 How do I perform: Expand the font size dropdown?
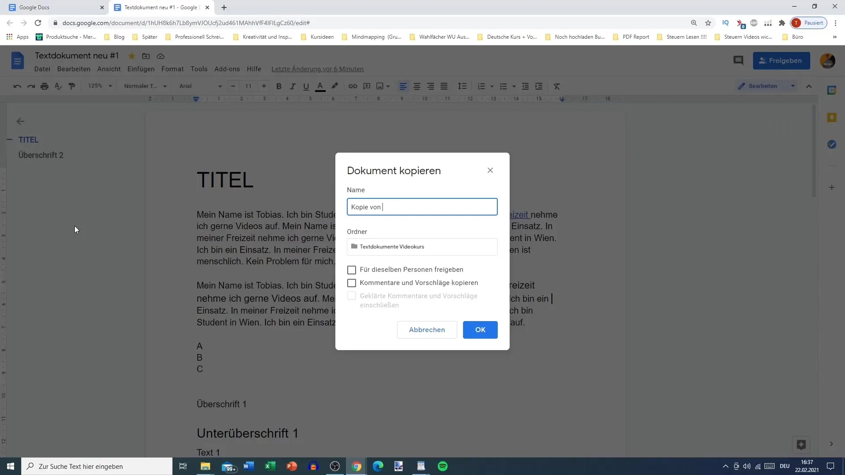[249, 86]
